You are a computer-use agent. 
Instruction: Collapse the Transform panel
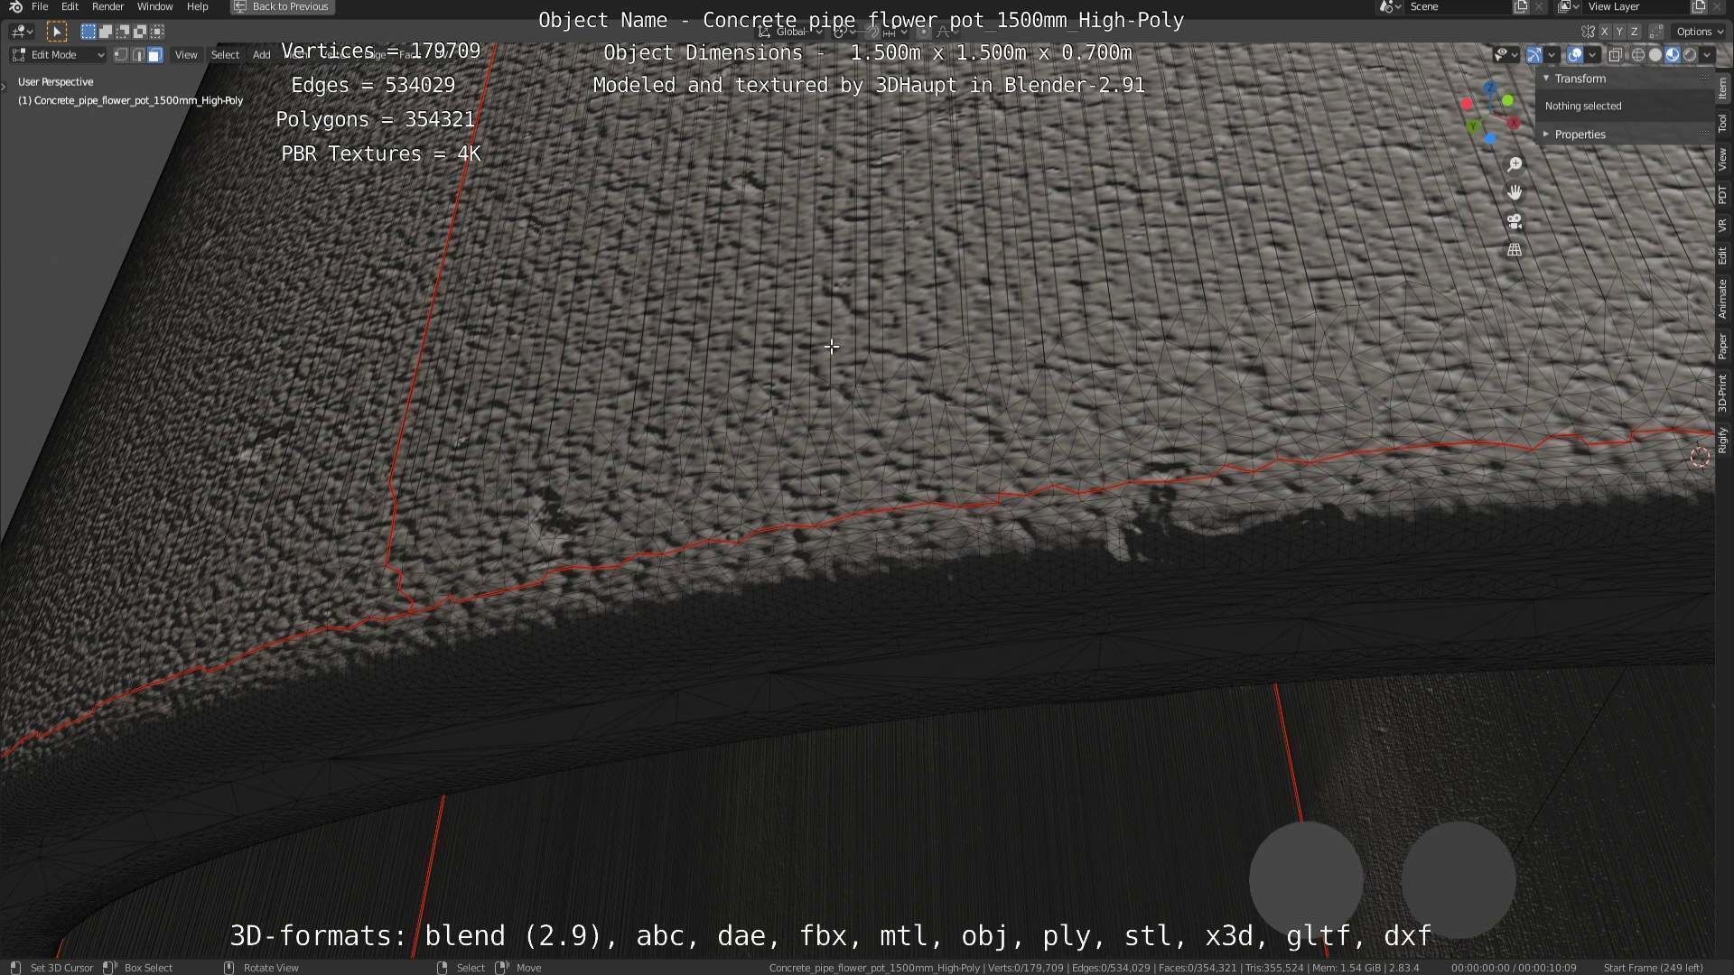[1580, 79]
